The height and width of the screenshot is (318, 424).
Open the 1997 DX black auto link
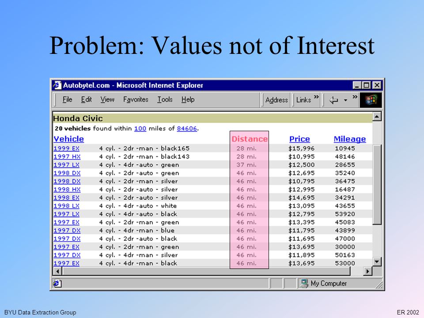(x=67, y=239)
